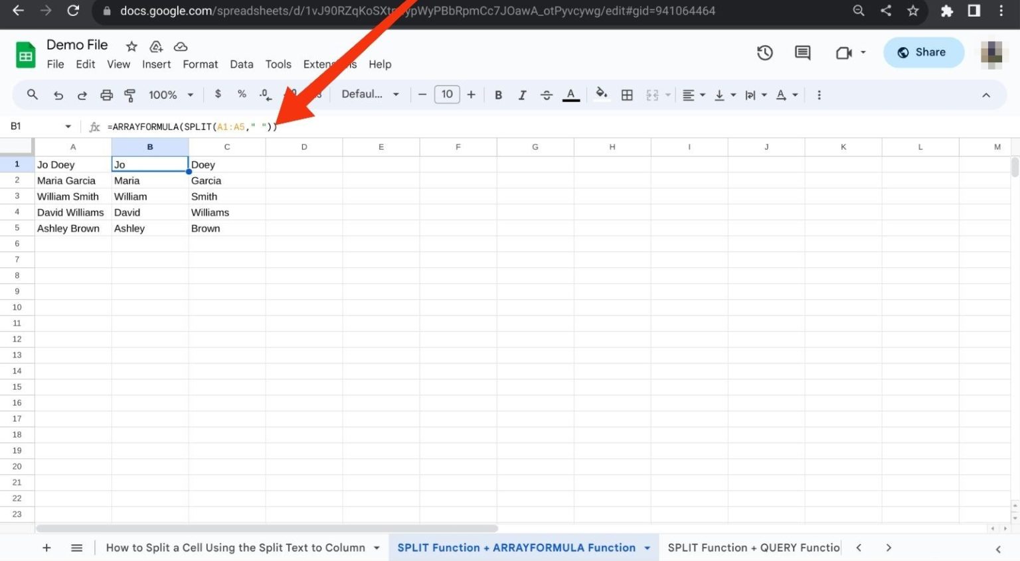1020x561 pixels.
Task: Click the Print icon
Action: pyautogui.click(x=106, y=95)
